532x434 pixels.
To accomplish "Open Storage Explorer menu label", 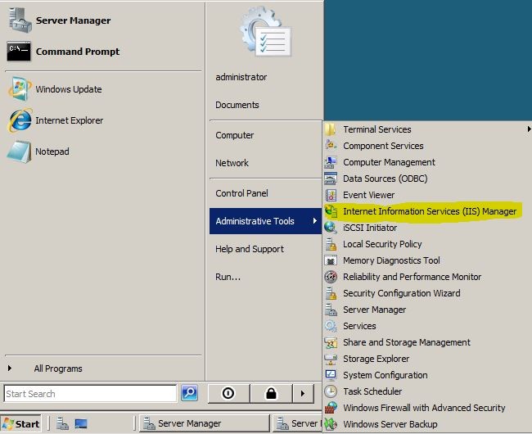I will point(376,359).
